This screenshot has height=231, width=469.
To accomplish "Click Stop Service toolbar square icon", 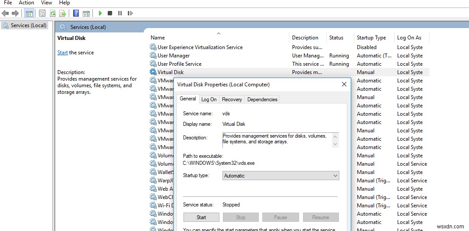I will coord(110,13).
